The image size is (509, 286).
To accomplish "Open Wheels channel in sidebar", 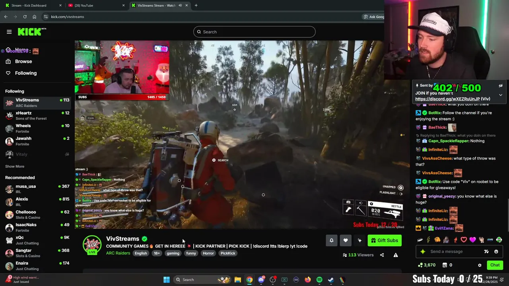I will (x=37, y=128).
